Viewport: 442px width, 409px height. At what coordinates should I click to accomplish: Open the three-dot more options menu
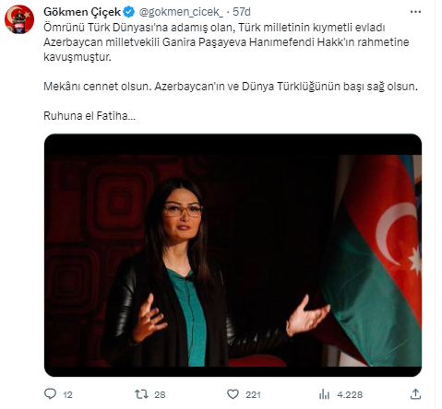[x=415, y=12]
